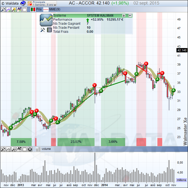Click the AP icon in price toolbar

tap(19, 9)
